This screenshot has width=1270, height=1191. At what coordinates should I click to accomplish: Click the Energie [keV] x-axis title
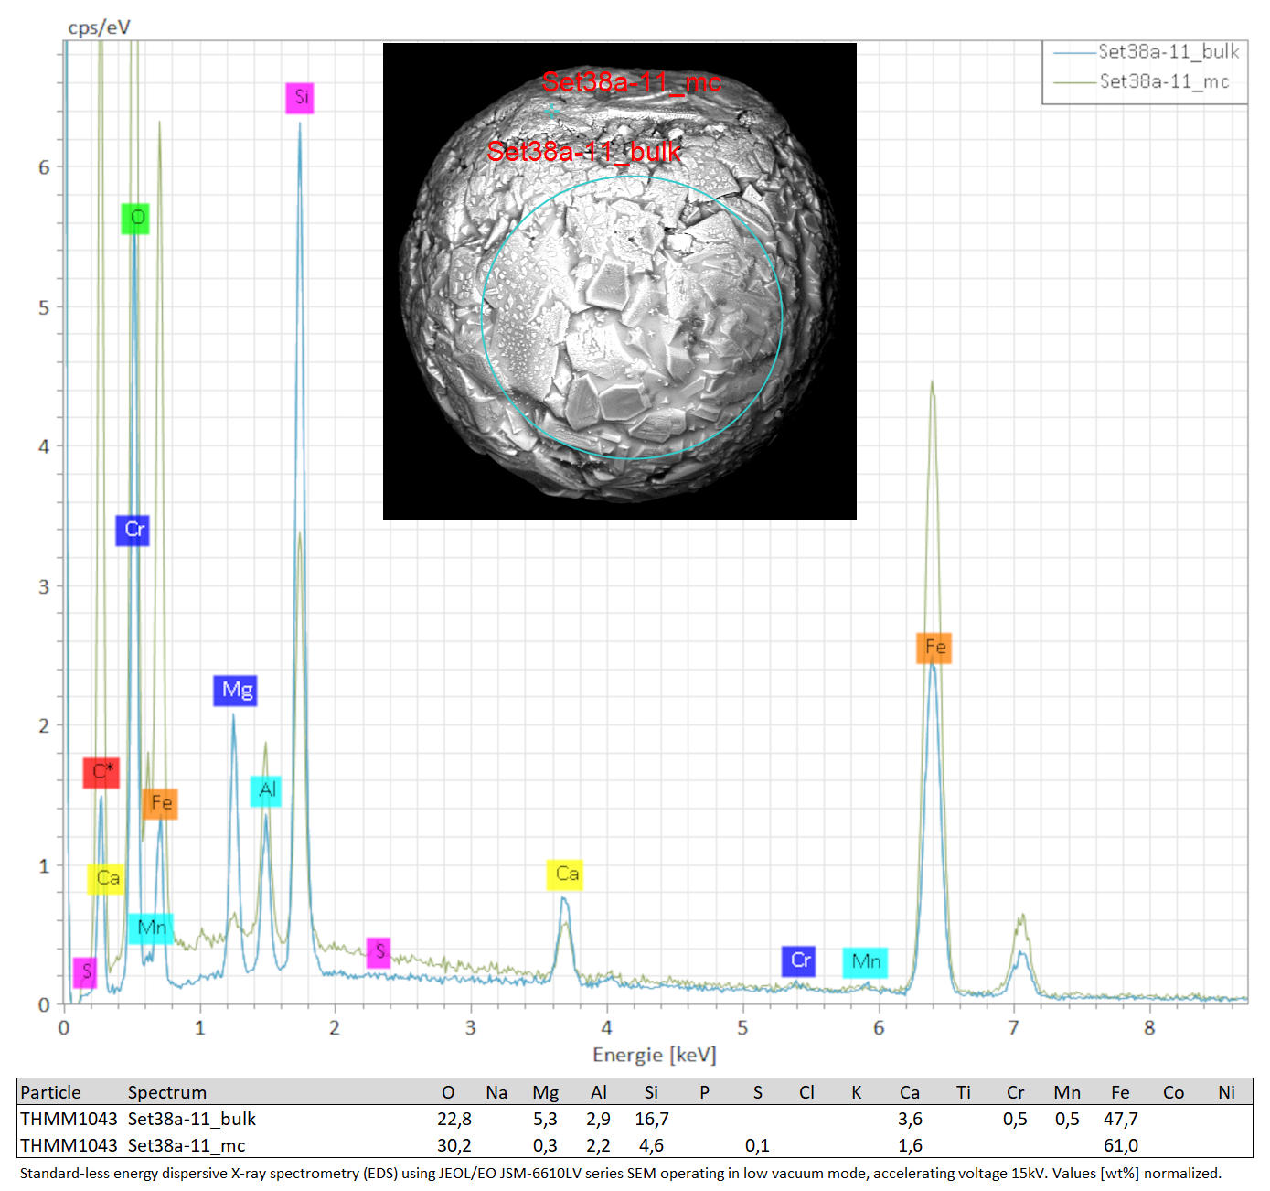click(655, 1055)
